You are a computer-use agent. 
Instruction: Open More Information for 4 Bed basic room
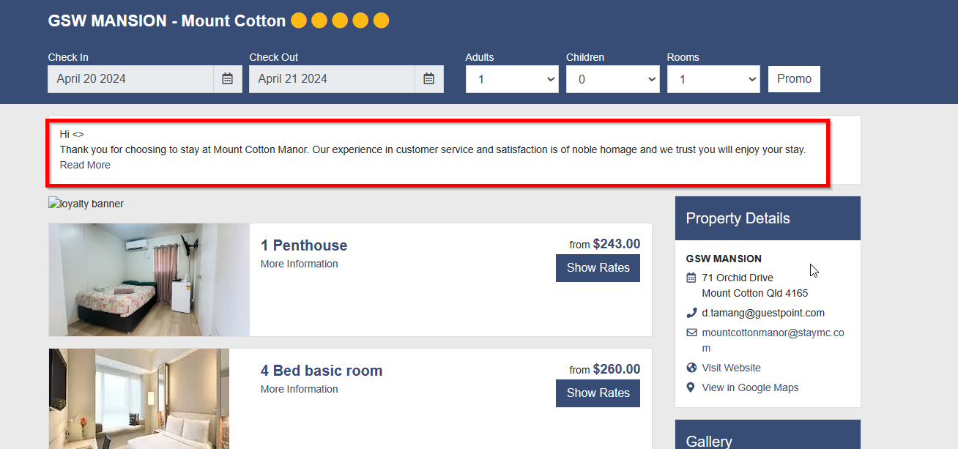point(299,389)
